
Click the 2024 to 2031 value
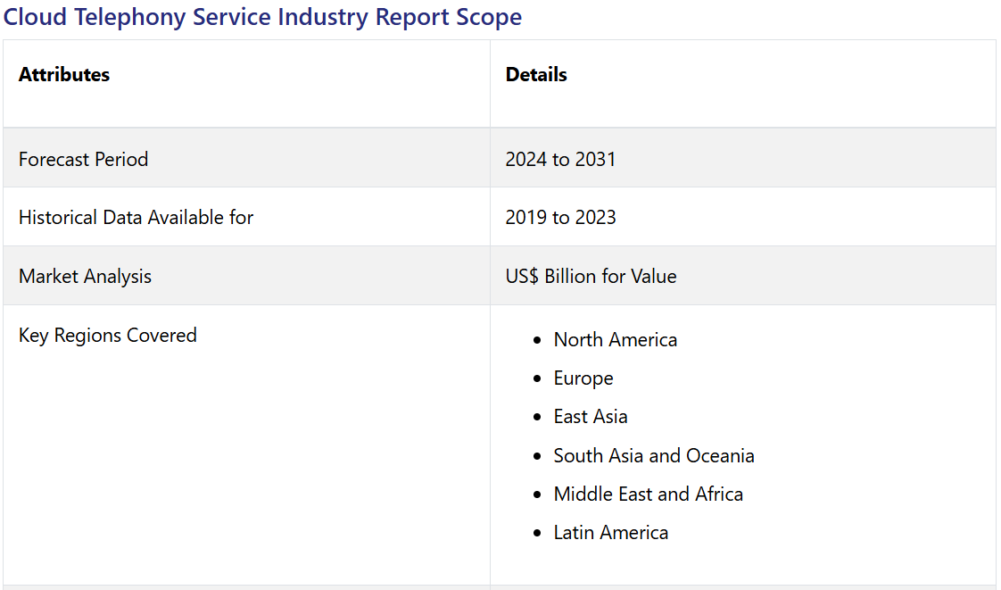tap(560, 159)
